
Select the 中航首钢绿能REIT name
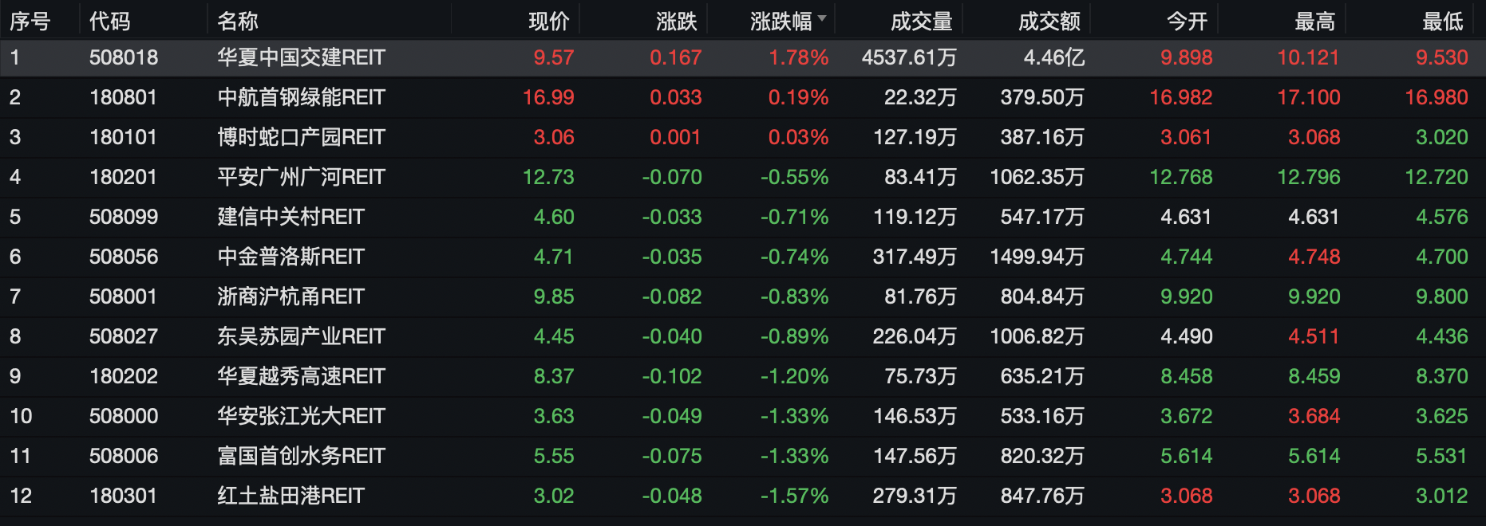coord(301,97)
